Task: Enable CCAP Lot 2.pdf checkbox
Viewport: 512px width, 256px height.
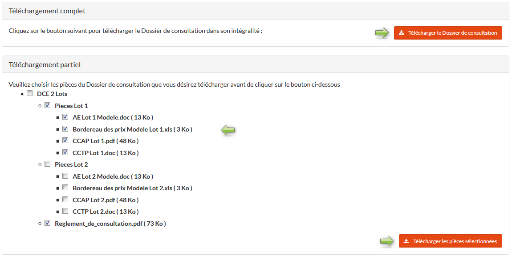Action: [65, 200]
